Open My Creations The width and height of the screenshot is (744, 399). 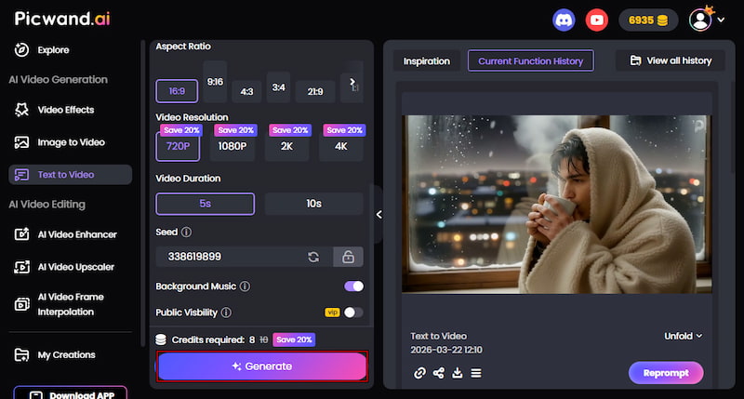[x=55, y=355]
